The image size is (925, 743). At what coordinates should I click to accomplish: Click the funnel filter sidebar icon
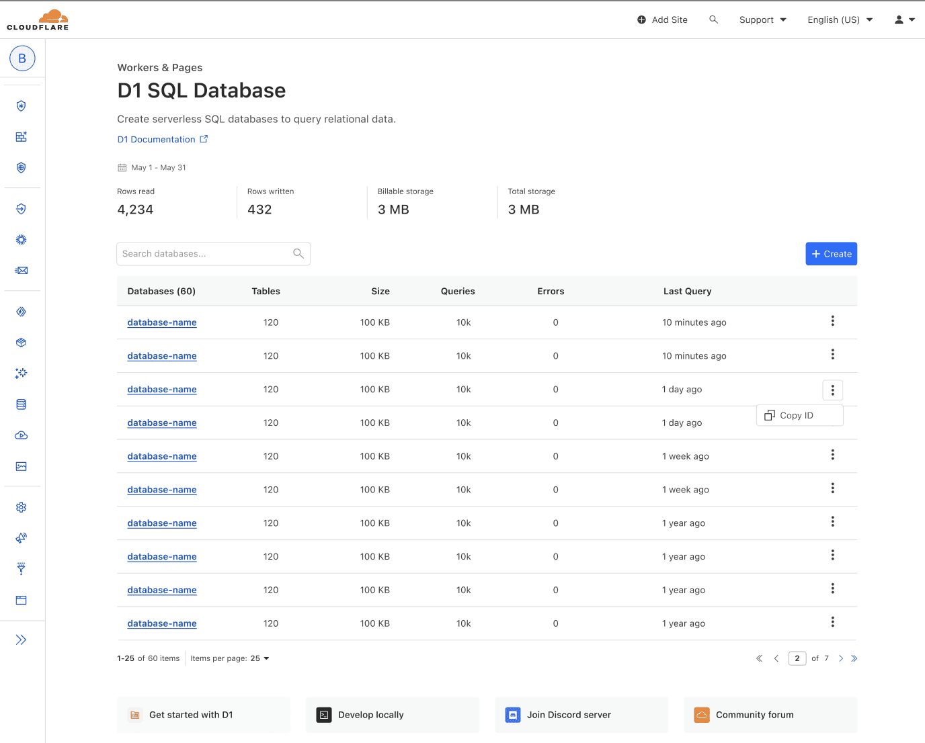click(22, 569)
